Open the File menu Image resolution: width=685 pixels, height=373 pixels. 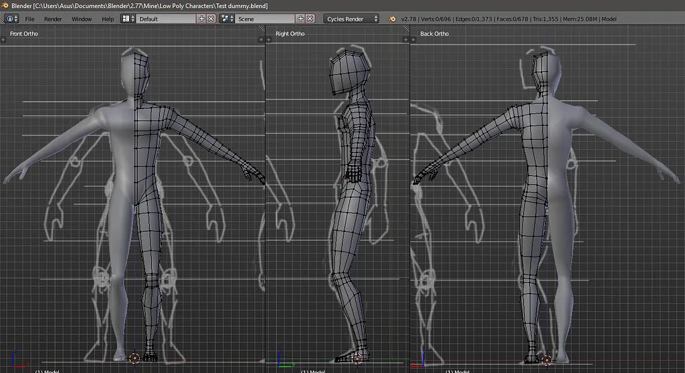29,19
